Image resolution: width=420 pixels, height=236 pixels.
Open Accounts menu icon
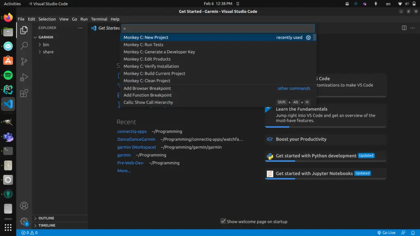click(x=24, y=206)
